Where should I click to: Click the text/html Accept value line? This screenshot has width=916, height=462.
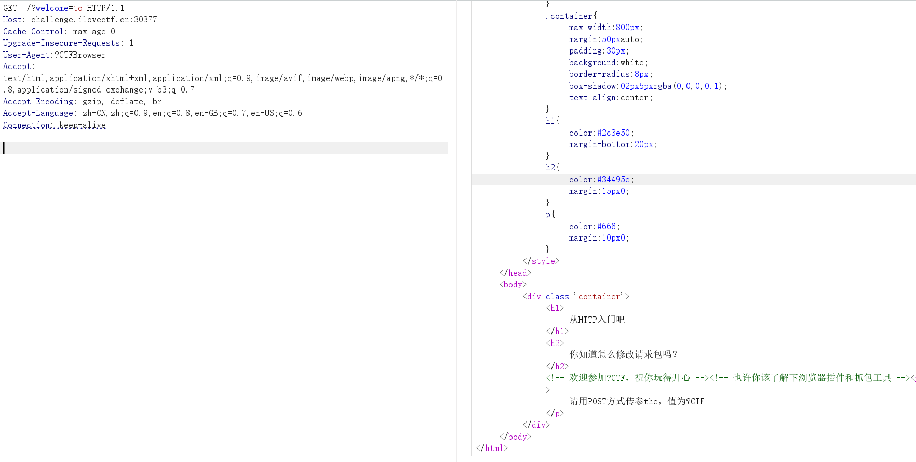click(x=223, y=78)
